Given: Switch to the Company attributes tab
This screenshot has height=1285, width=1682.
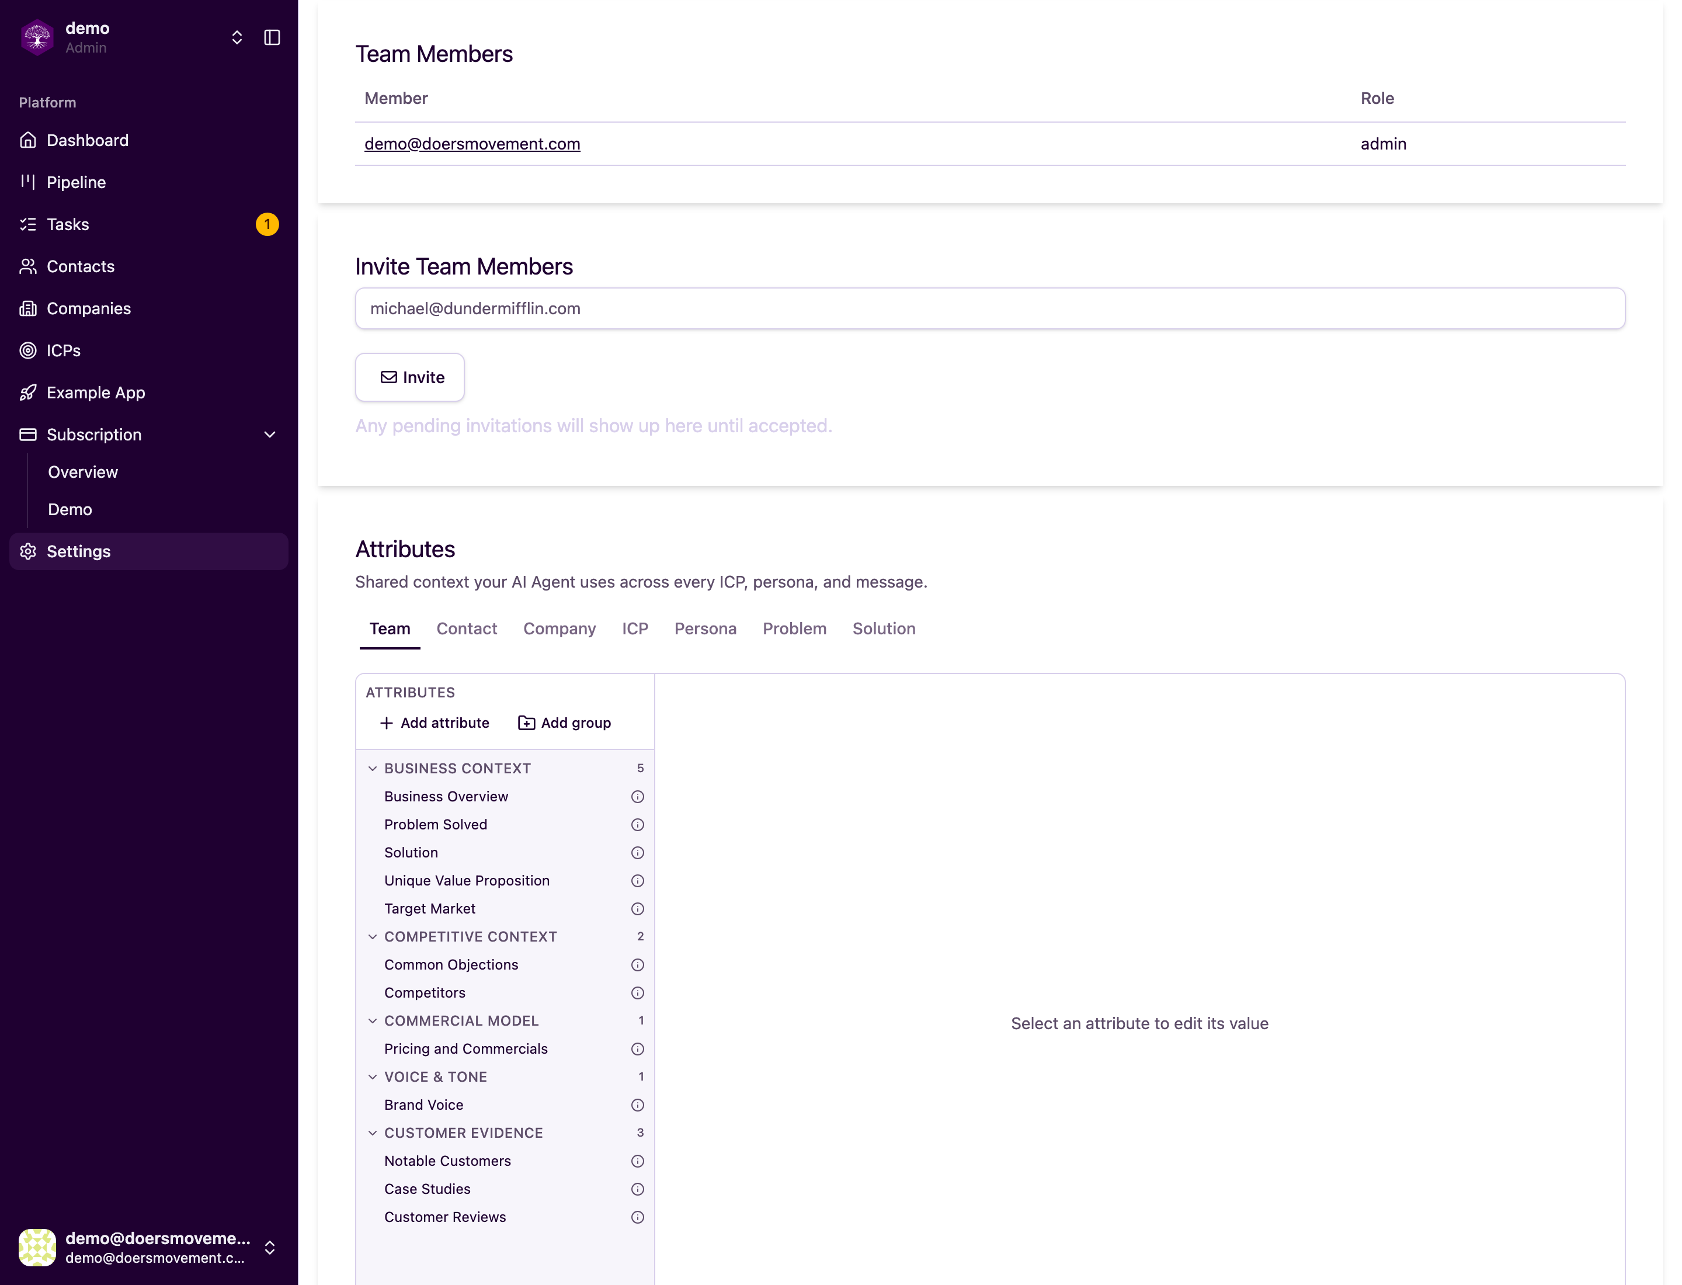Looking at the screenshot, I should (559, 628).
